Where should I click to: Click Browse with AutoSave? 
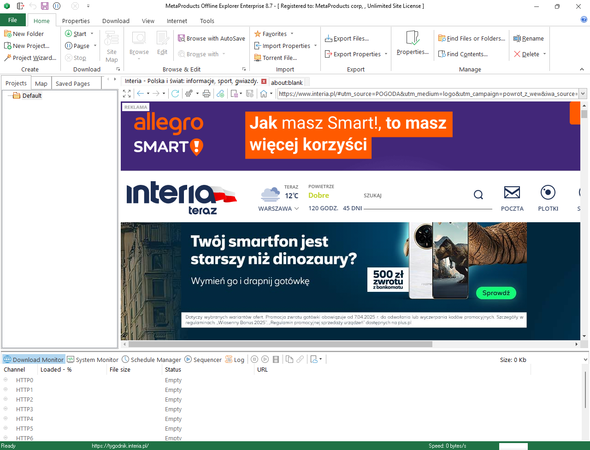click(x=212, y=38)
